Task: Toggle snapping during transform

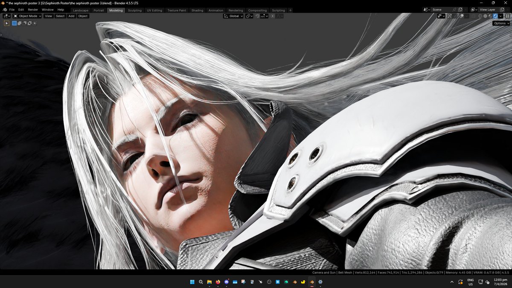Action: (x=257, y=16)
